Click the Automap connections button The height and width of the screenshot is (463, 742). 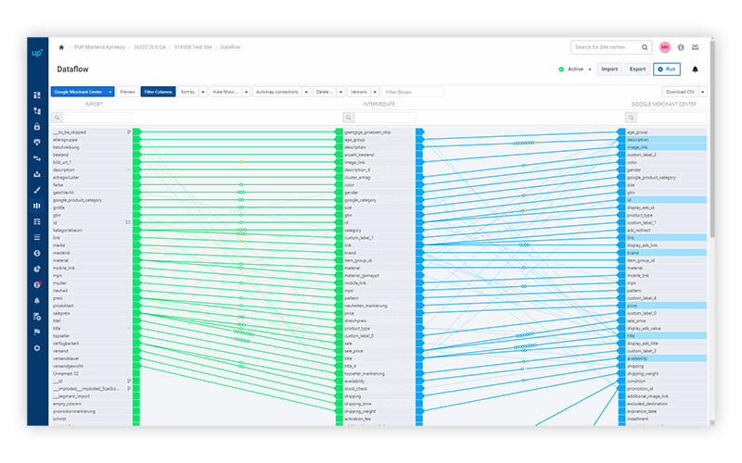pos(277,92)
